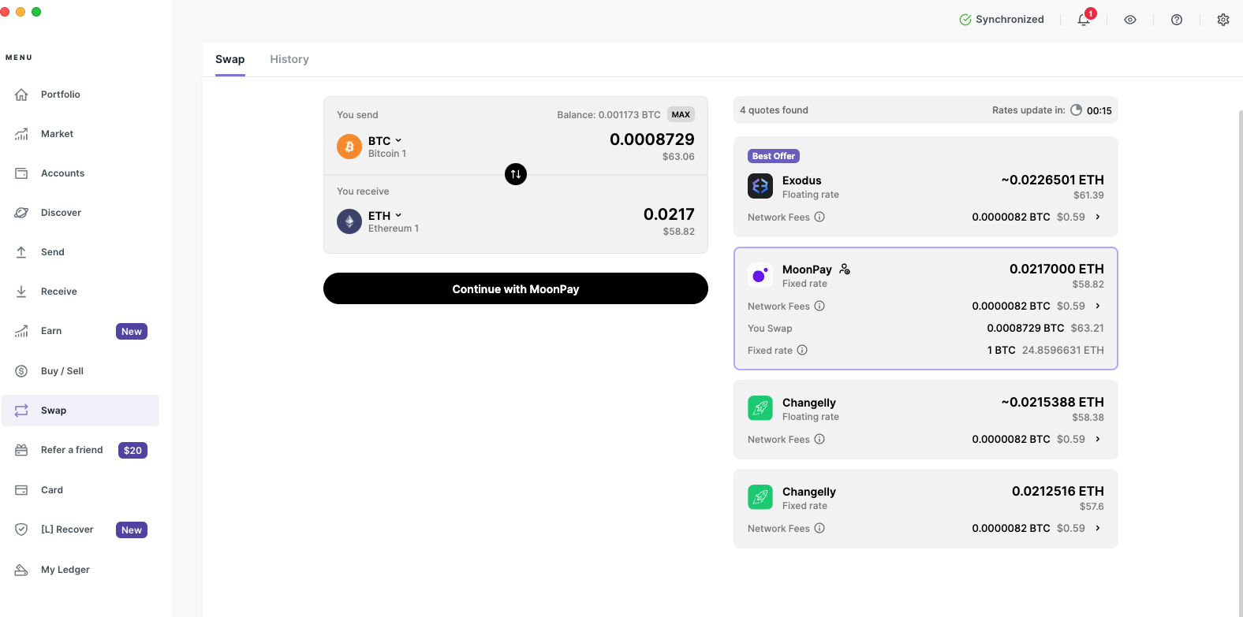
Task: Open the ETH currency dropdown
Action: 385,216
